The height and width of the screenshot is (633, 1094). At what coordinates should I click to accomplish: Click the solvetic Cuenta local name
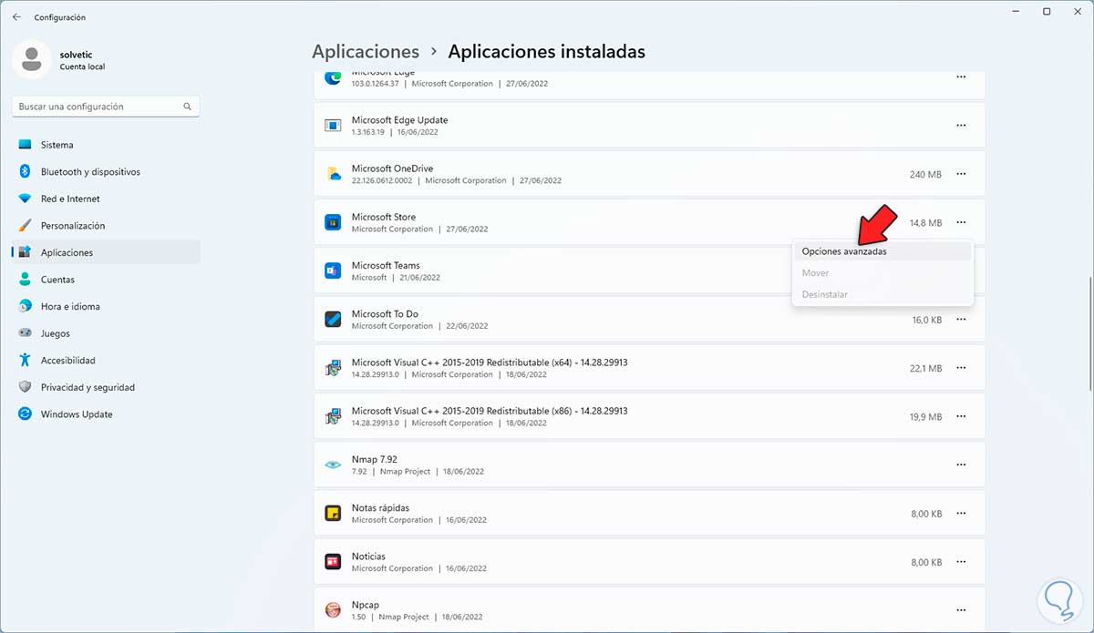[80, 60]
